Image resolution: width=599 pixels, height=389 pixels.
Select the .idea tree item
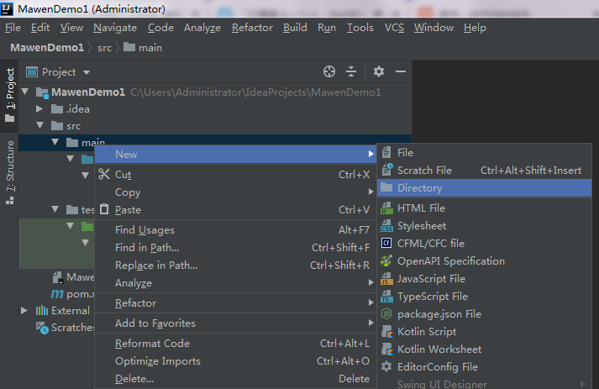[x=77, y=109]
